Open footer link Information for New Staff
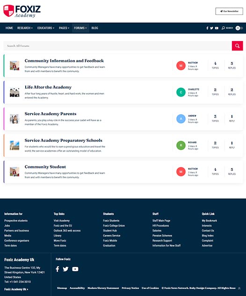This screenshot has height=296, width=246. click(x=166, y=246)
